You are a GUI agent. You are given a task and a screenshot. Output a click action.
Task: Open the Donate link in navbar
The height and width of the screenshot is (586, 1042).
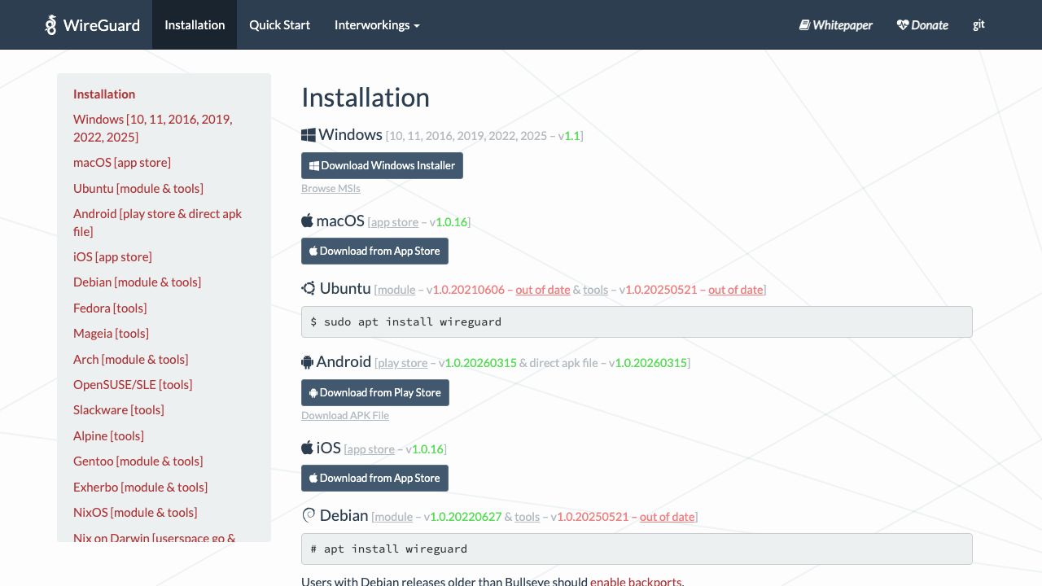click(x=922, y=25)
